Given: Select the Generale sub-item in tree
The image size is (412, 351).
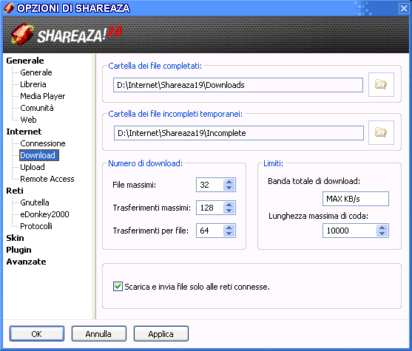Looking at the screenshot, I should coord(36,72).
